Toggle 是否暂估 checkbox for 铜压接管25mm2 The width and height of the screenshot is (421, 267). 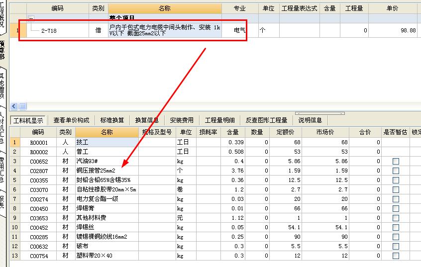click(x=396, y=171)
